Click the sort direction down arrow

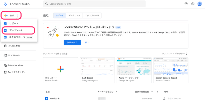158,92
